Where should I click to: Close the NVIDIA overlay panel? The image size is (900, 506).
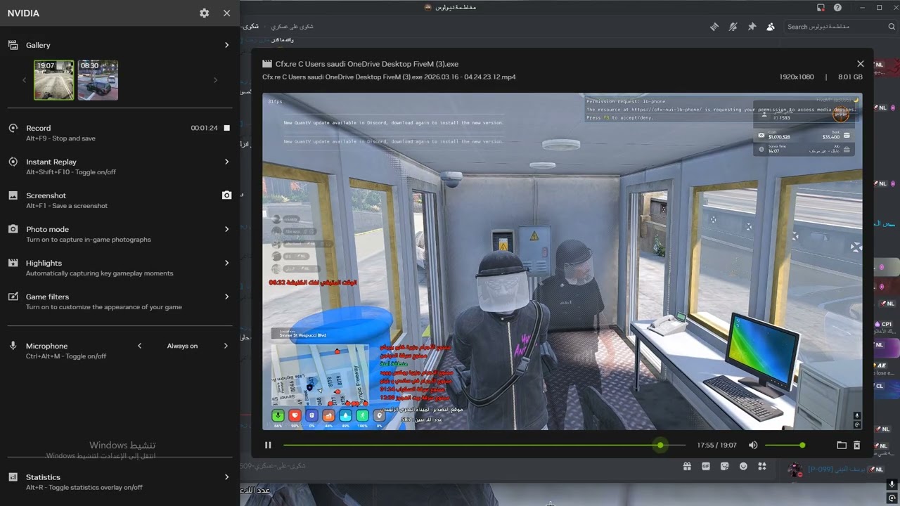coord(226,13)
